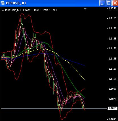Click the EURUSD,M1 OHLC text in chart
This screenshot has height=121, width=118.
coord(31,10)
